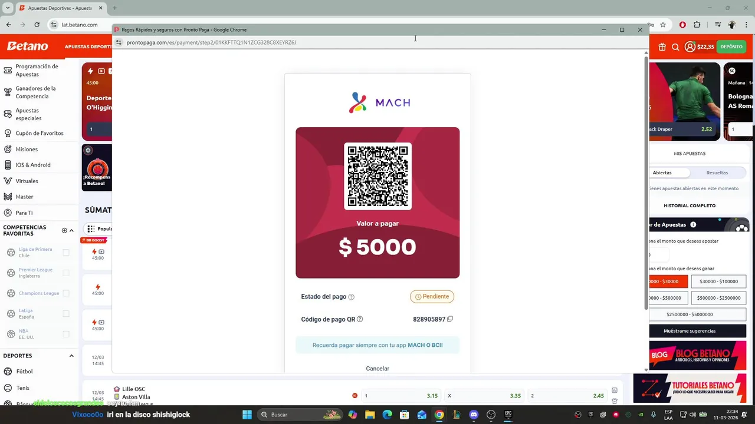The image size is (755, 424).
Task: Open the bet suggester info icon
Action: coord(693,225)
